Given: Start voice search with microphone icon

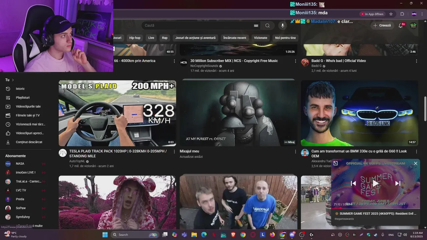Looking at the screenshot, I should (x=283, y=25).
